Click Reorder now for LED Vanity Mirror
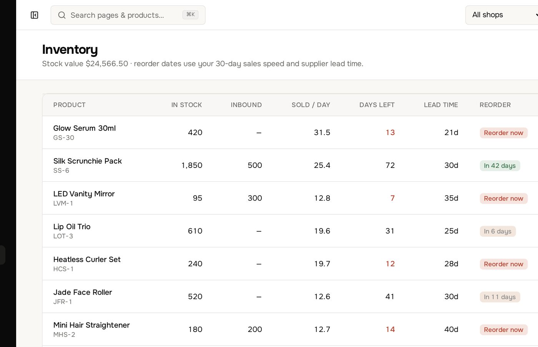 click(x=503, y=199)
